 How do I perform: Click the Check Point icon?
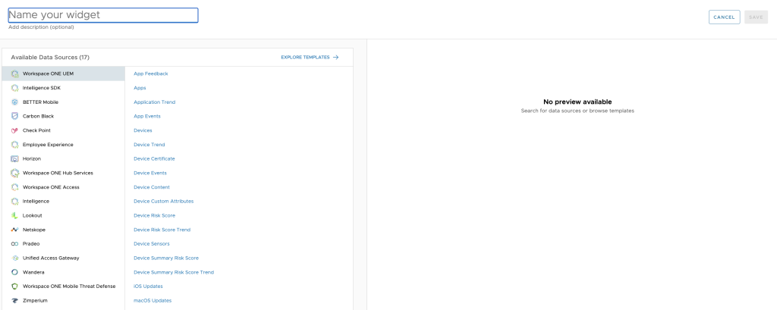[x=15, y=130]
